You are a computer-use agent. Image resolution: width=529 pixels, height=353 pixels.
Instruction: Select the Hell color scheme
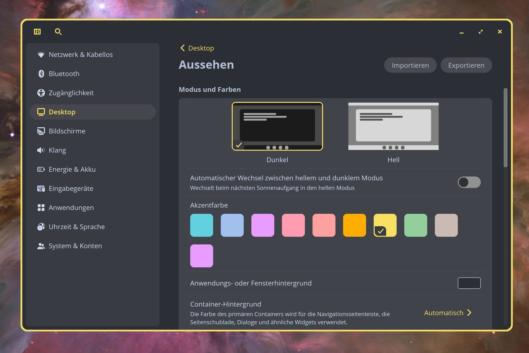[x=393, y=126]
